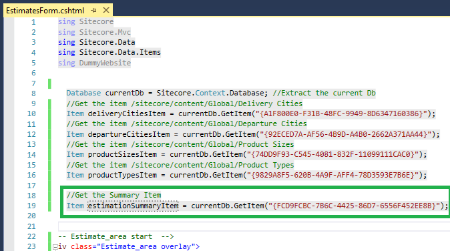The image size is (450, 251).
Task: Place cursor in empty line 21
Action: pos(254,226)
